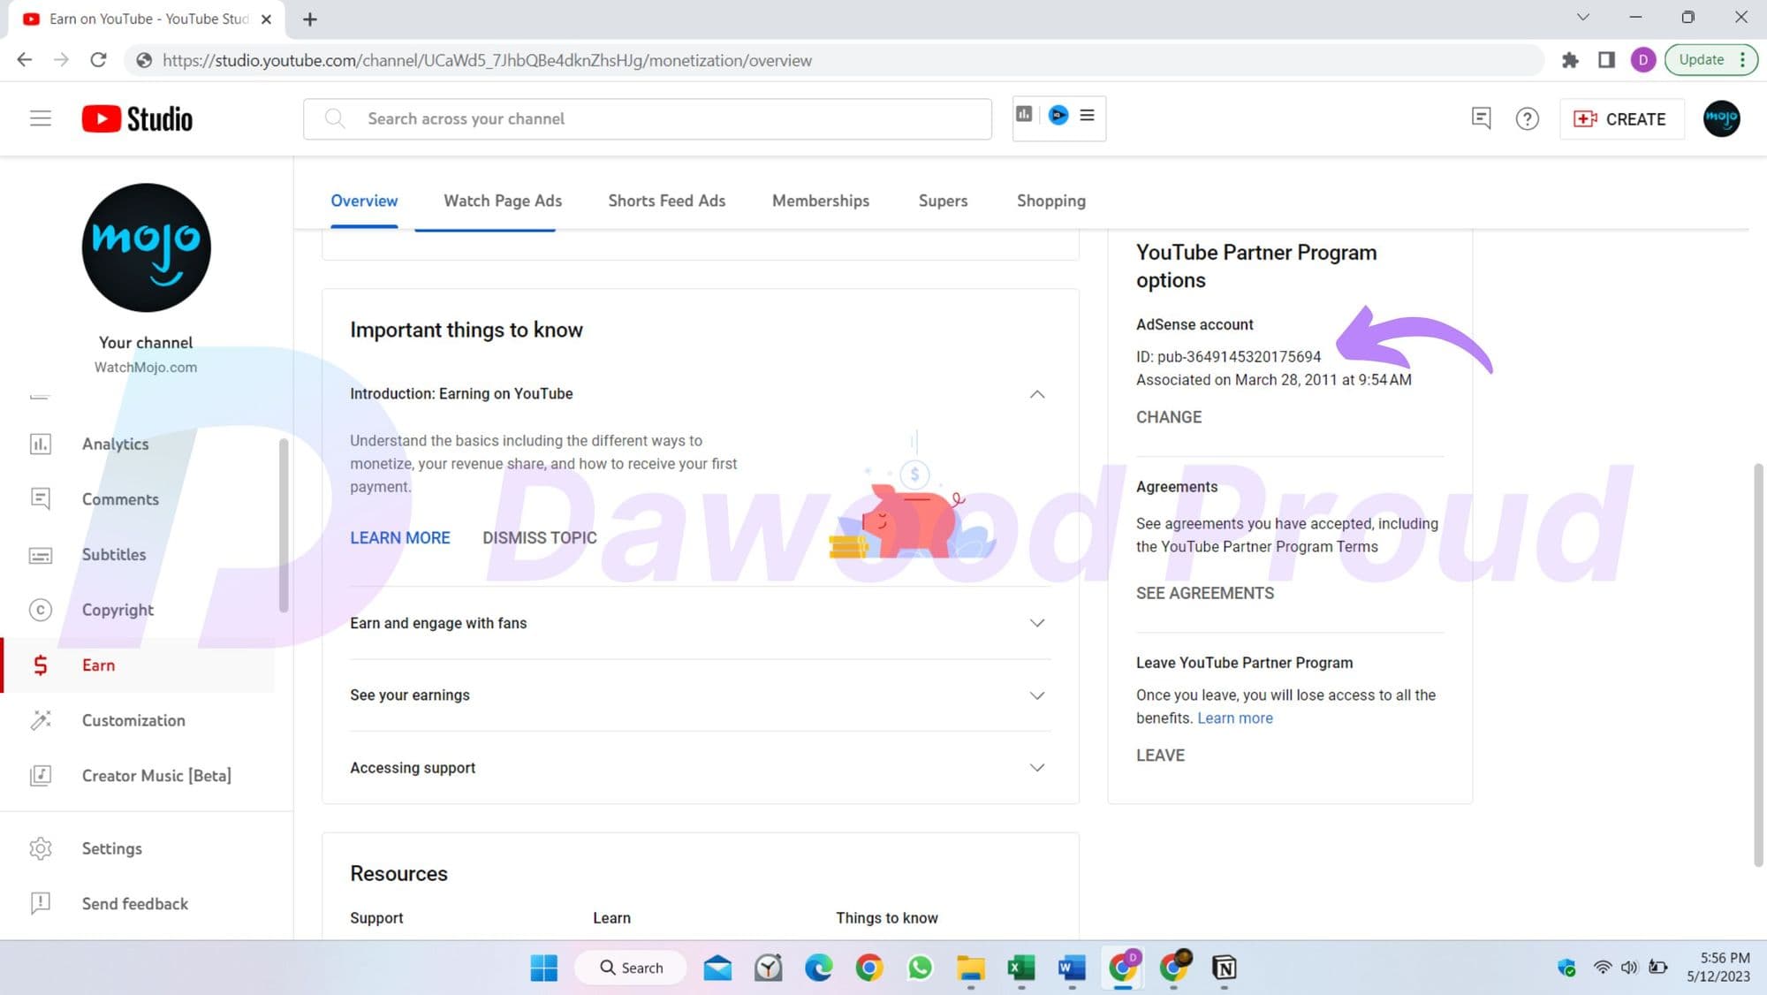Viewport: 1767px width, 995px height.
Task: Expand the Accessing support section
Action: click(x=1037, y=767)
